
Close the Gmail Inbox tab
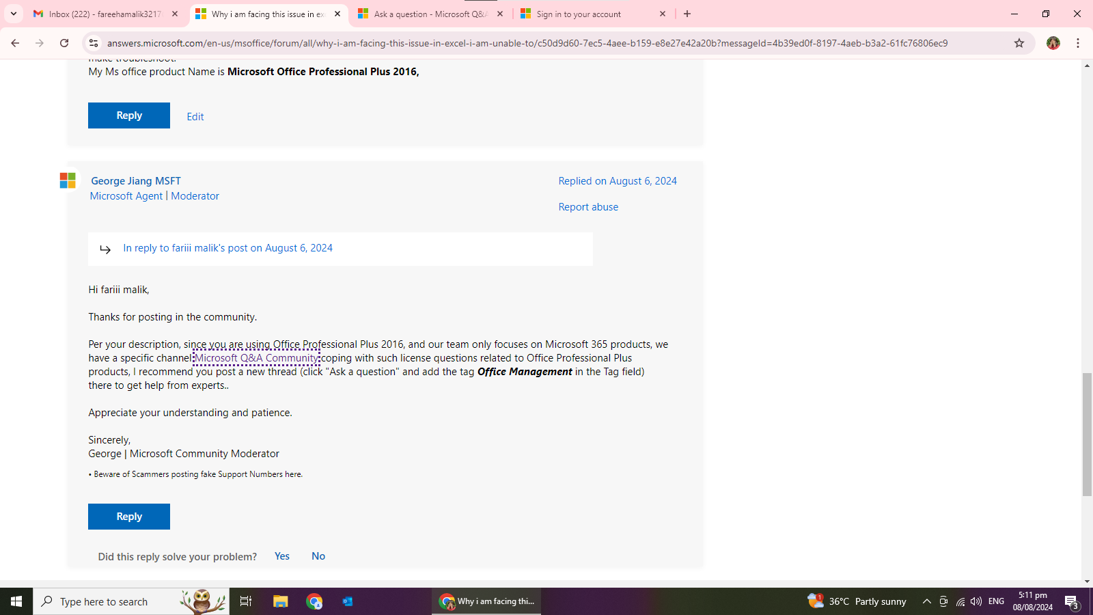click(x=175, y=14)
